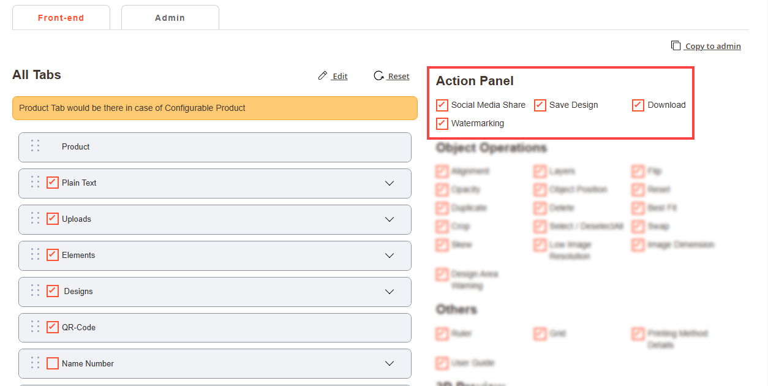Uncheck the Download option
The image size is (768, 386).
pyautogui.click(x=638, y=105)
